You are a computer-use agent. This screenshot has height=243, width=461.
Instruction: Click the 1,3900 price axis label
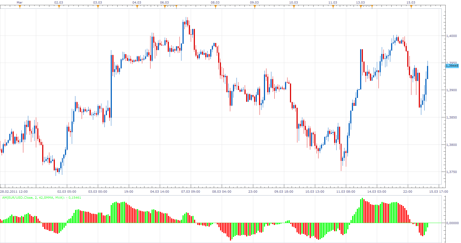tap(452, 90)
